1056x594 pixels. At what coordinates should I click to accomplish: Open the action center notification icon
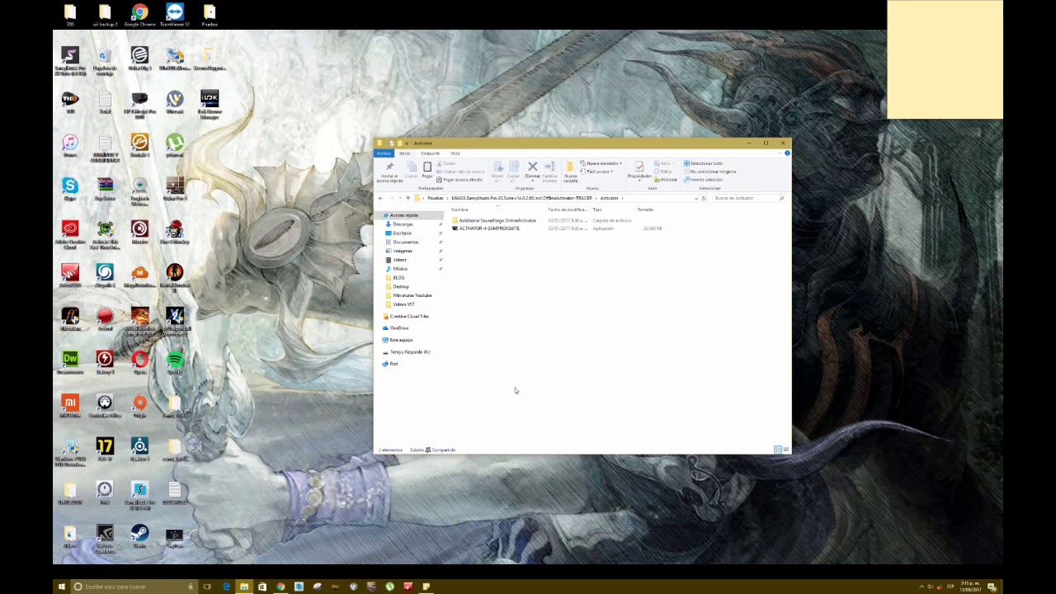tap(992, 587)
